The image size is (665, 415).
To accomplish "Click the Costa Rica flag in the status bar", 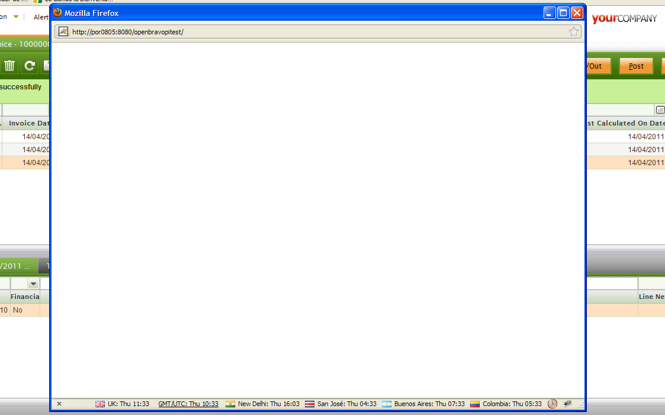I will coord(310,404).
